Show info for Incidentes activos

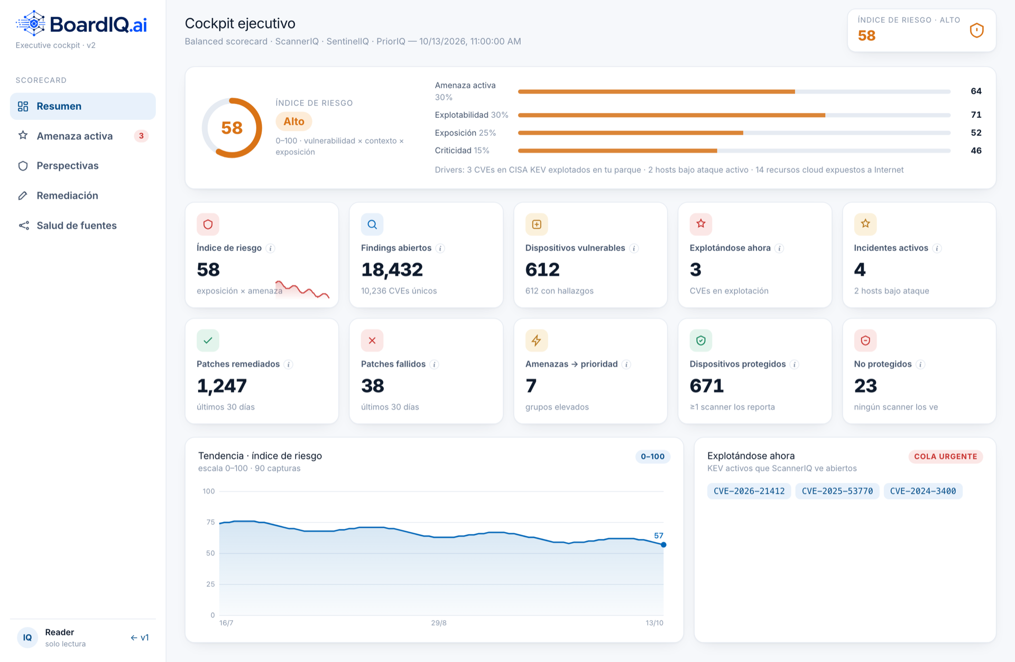pos(937,248)
